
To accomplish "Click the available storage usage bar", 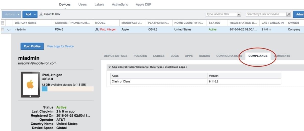I will point(68,89).
